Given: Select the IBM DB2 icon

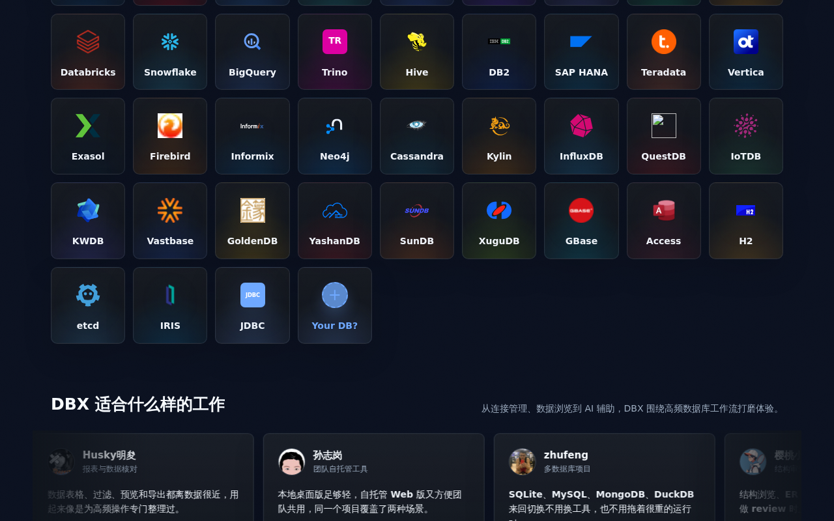Looking at the screenshot, I should [x=499, y=42].
